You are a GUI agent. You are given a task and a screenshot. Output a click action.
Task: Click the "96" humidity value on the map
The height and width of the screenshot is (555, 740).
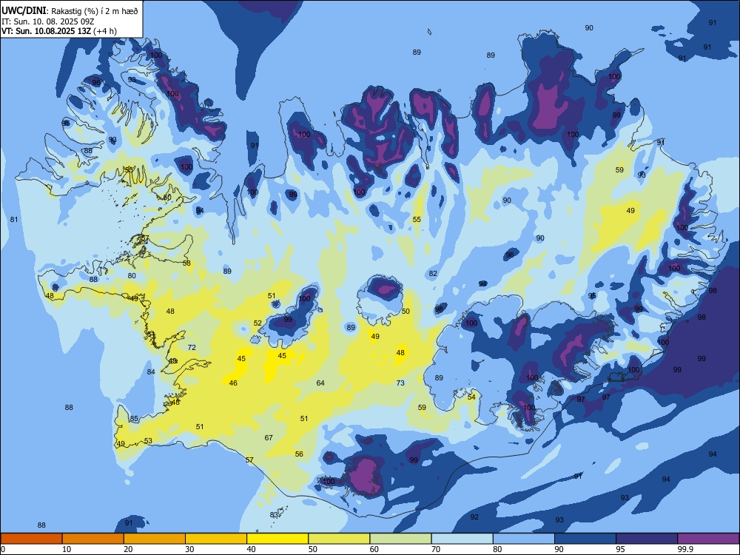[x=510, y=255]
